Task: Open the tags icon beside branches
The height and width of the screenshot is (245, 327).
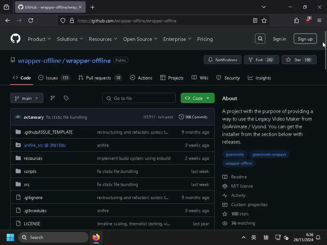Action: pos(66,98)
